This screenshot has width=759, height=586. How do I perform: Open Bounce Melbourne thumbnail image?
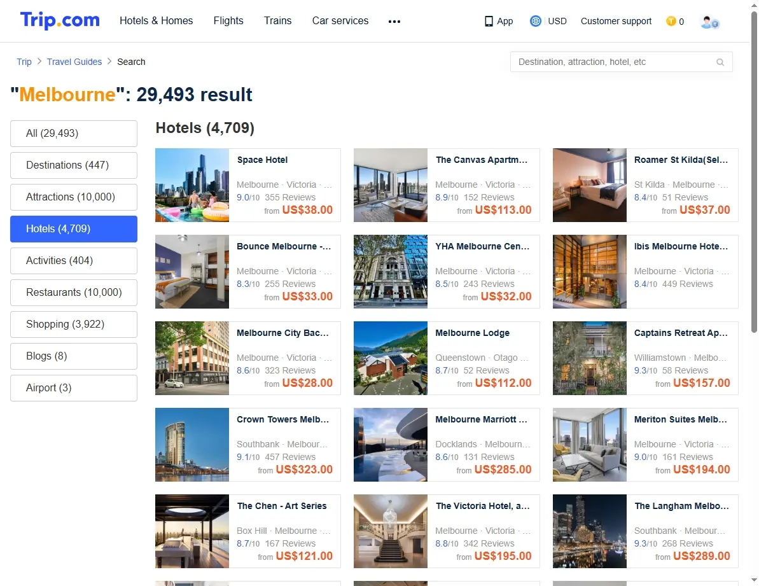tap(192, 272)
